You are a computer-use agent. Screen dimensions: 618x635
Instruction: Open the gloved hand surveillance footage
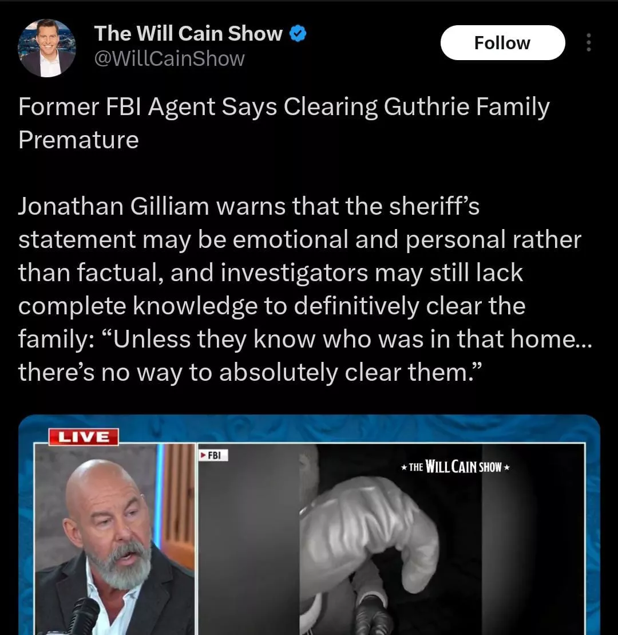391,539
